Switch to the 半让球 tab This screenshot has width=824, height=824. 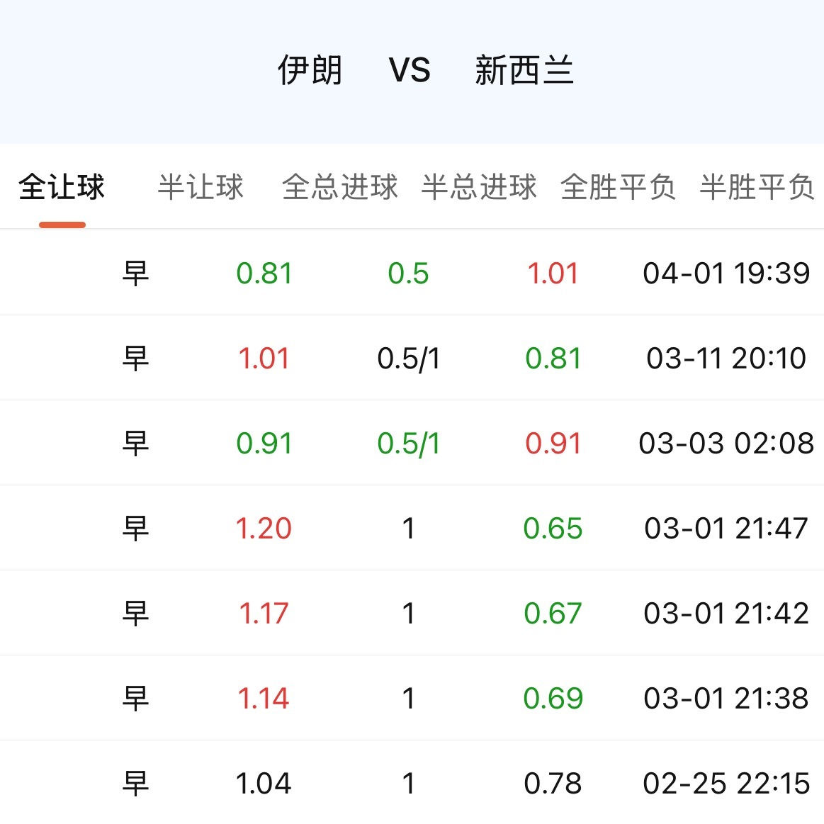(x=201, y=186)
